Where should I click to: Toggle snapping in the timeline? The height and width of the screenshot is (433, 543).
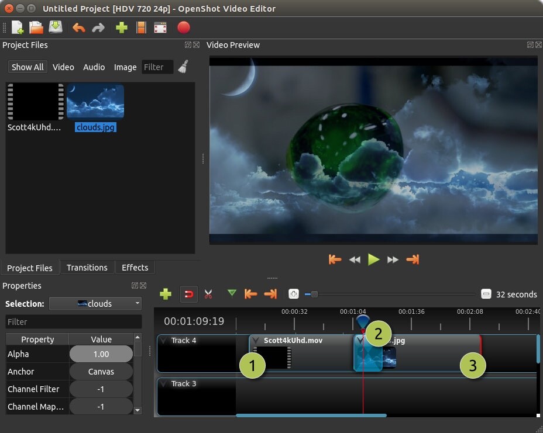188,294
